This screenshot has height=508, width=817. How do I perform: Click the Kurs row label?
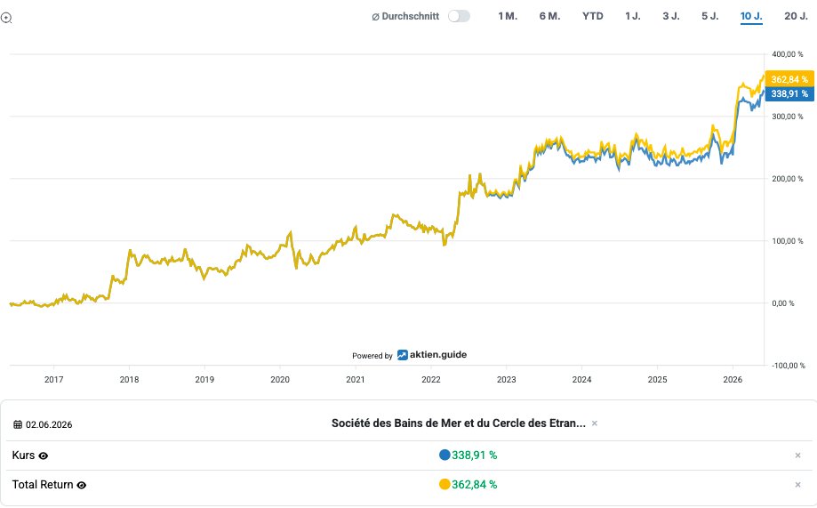click(x=23, y=456)
